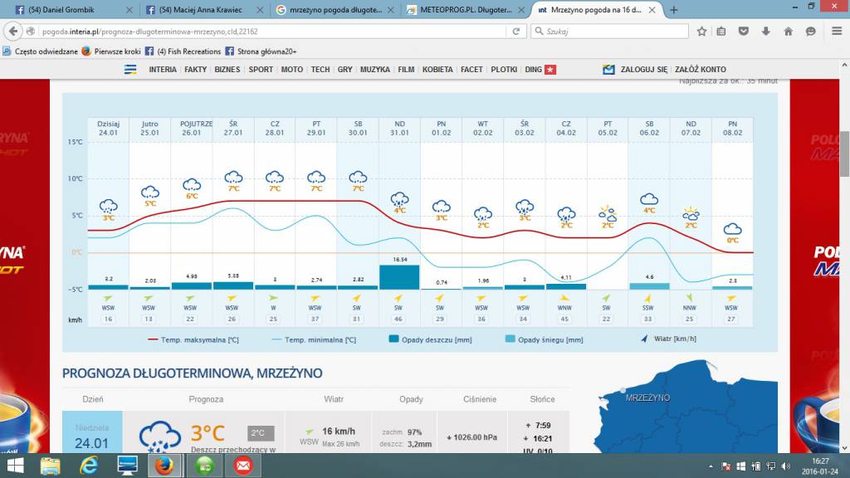Click the mail envelope icon beside ZALOGUJ SIĘ
The width and height of the screenshot is (850, 478).
[x=608, y=70]
